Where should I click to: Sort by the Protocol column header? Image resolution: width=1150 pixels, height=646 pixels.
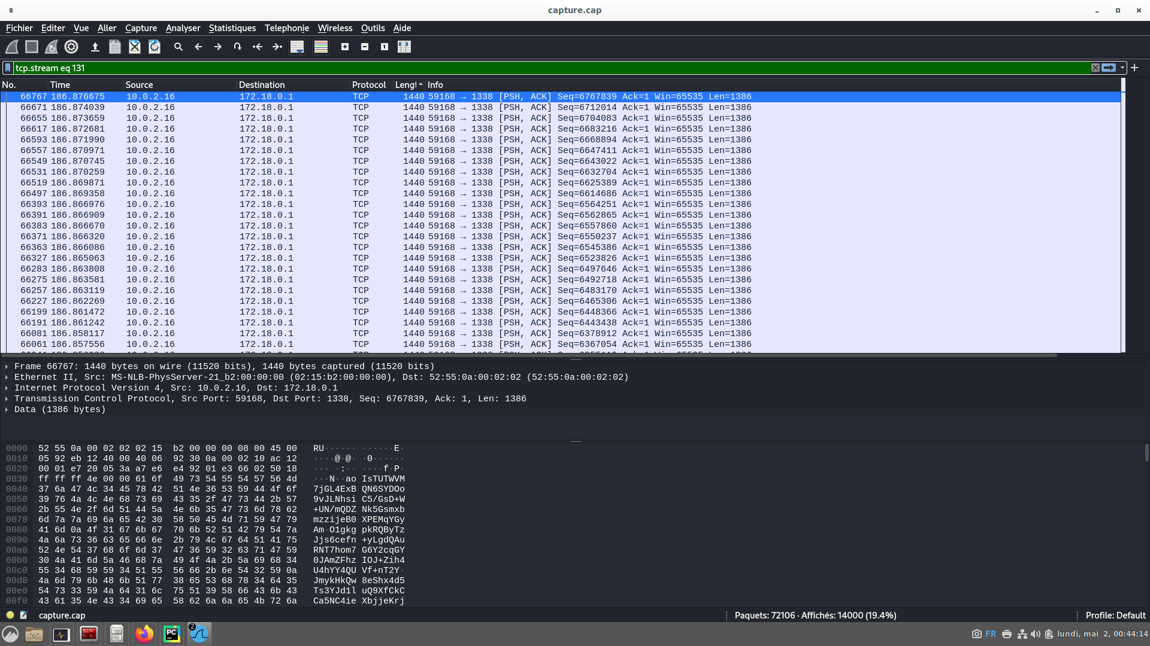[371, 85]
